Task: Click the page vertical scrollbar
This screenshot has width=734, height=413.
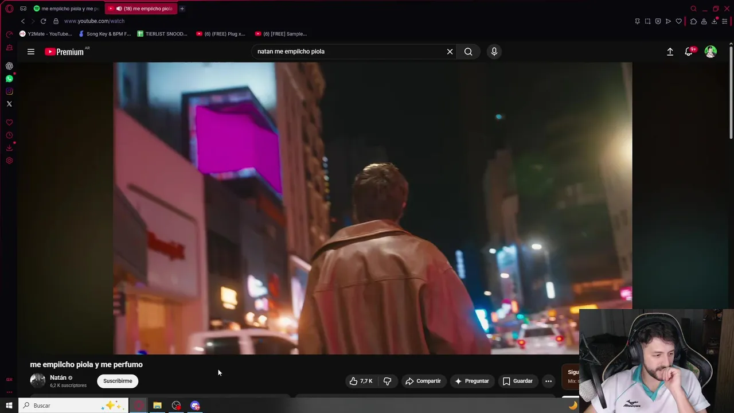Action: pyautogui.click(x=731, y=92)
